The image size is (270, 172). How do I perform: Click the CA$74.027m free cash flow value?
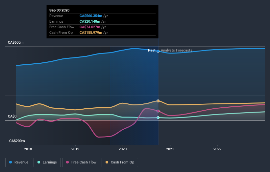[90, 27]
